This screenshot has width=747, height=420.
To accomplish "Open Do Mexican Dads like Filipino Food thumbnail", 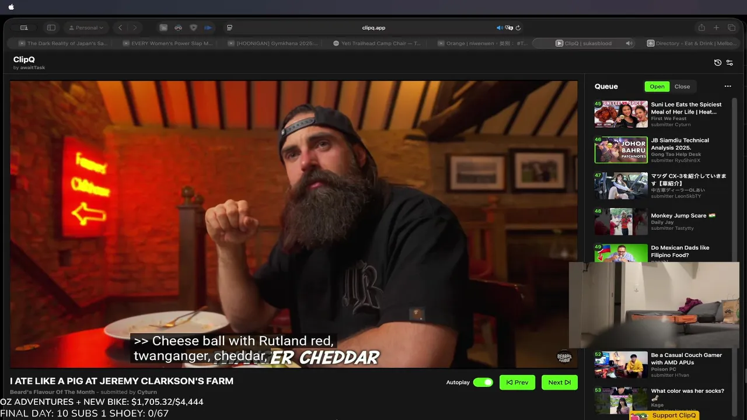I will click(621, 253).
